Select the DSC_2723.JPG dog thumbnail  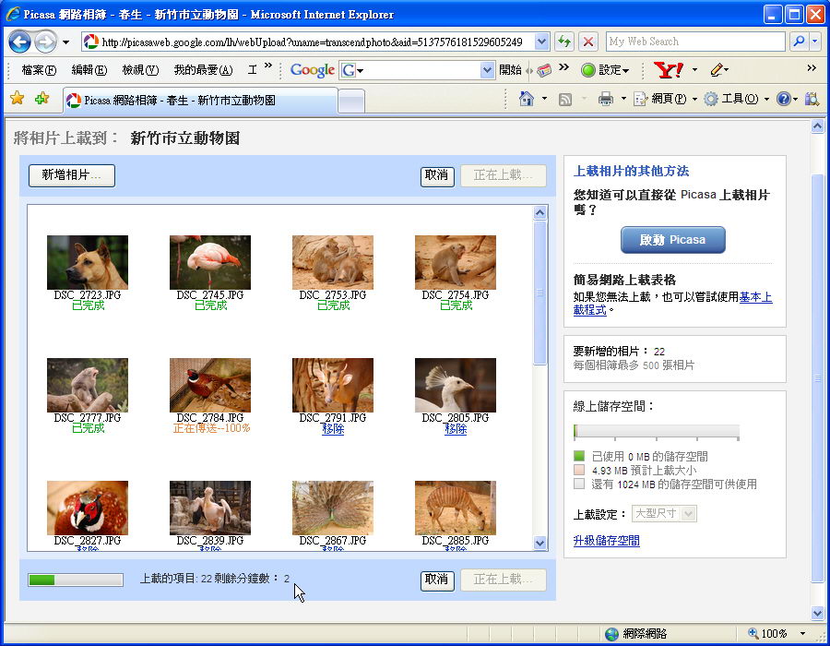(88, 263)
